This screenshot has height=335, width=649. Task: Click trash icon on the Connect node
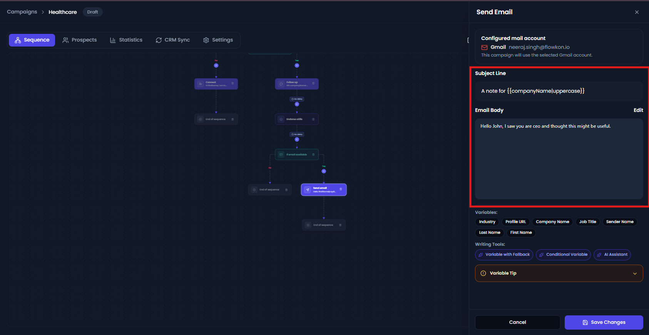233,83
